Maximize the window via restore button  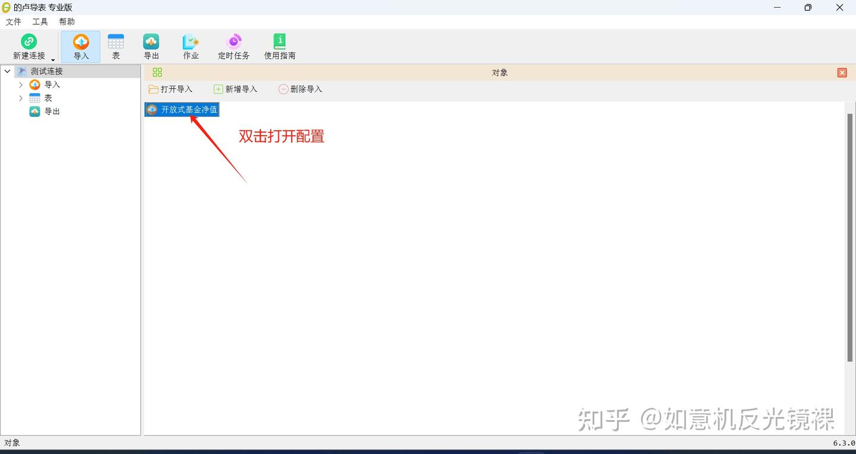[x=808, y=8]
